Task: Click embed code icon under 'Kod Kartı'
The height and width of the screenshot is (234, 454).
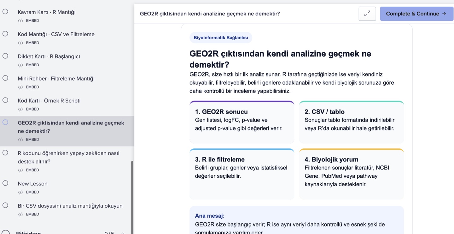Action: point(20,109)
